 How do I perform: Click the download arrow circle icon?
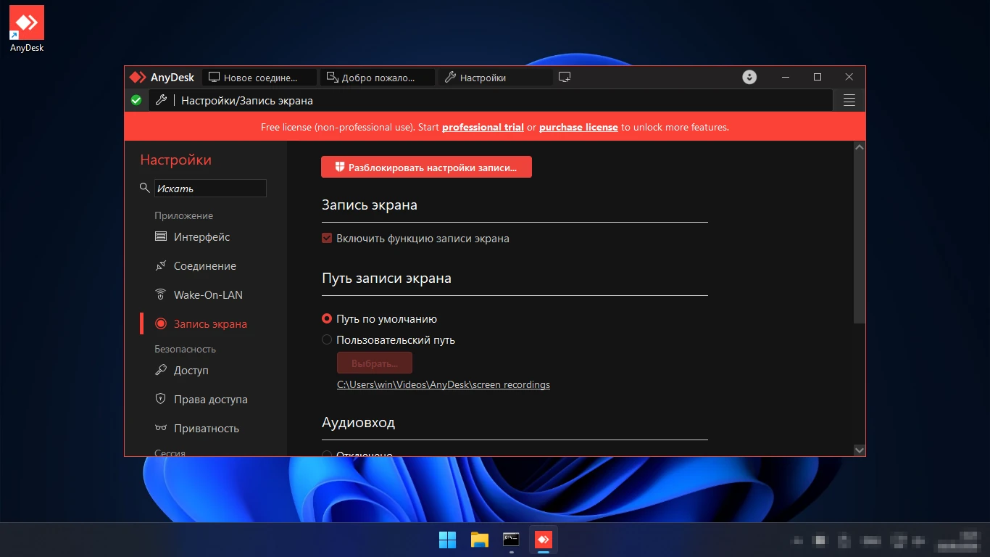coord(750,77)
